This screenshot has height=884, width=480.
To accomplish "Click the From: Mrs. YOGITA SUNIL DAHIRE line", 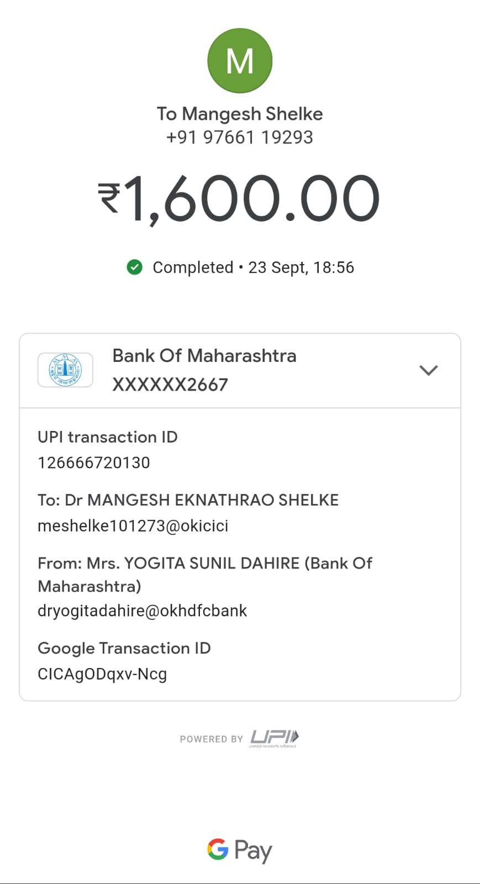I will tap(204, 564).
